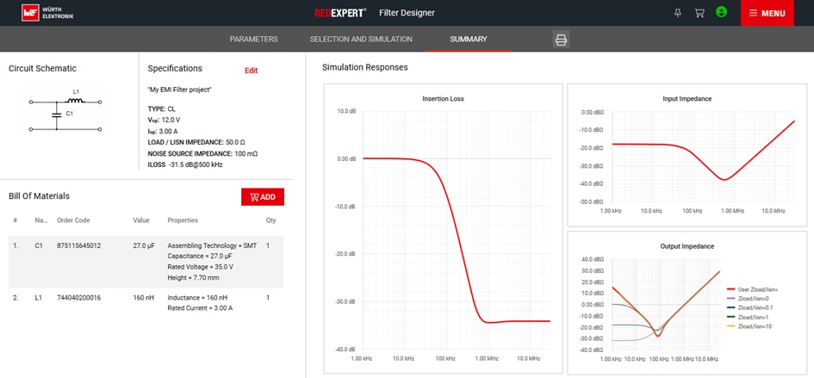The height and width of the screenshot is (378, 814).
Task: Toggle Zload/lisn=0.1 legend swatch
Action: point(730,308)
